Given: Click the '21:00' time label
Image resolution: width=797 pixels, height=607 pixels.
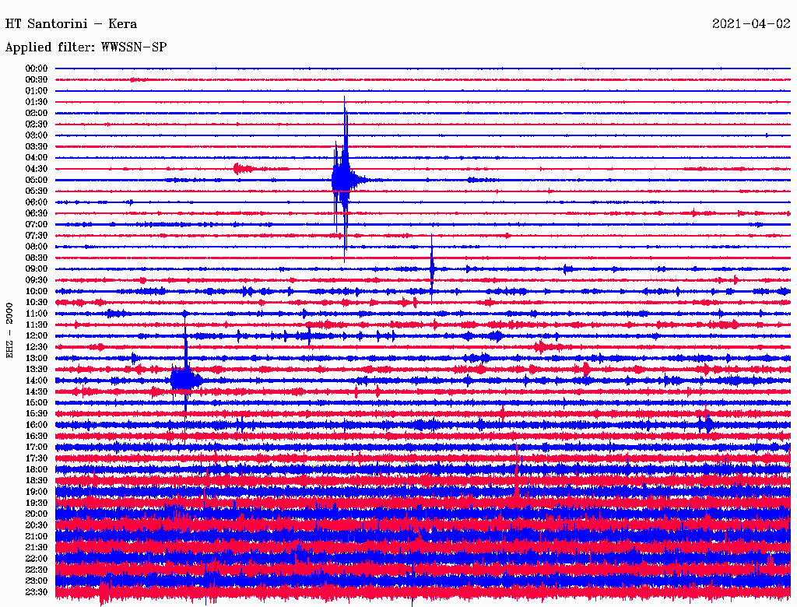Looking at the screenshot, I should click(x=36, y=536).
